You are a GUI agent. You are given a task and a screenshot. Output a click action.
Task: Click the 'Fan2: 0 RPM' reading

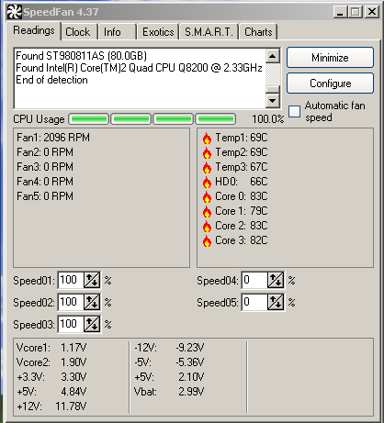[x=45, y=152]
